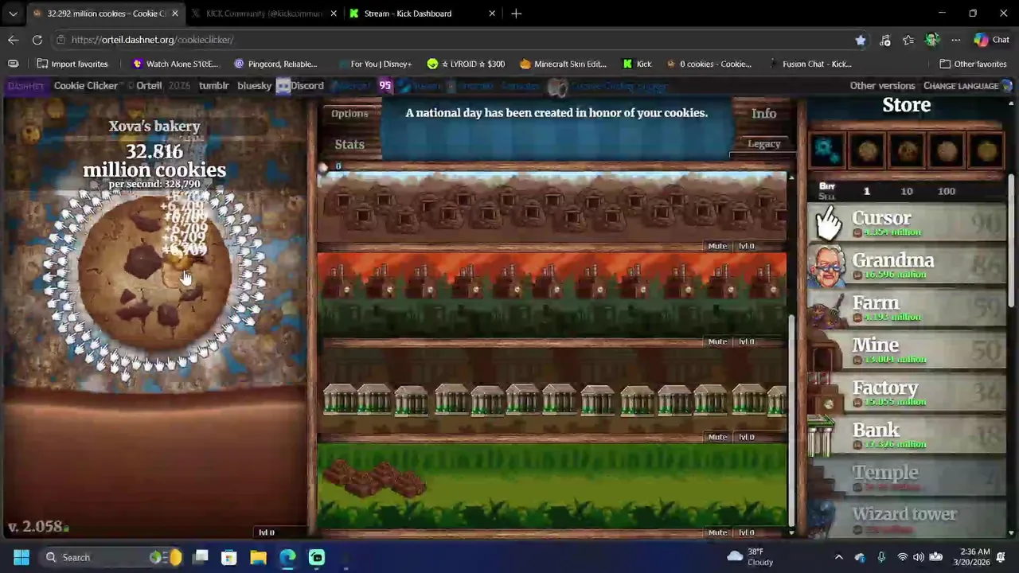The width and height of the screenshot is (1019, 573).
Task: Go back with browser back arrow
Action: point(14,40)
